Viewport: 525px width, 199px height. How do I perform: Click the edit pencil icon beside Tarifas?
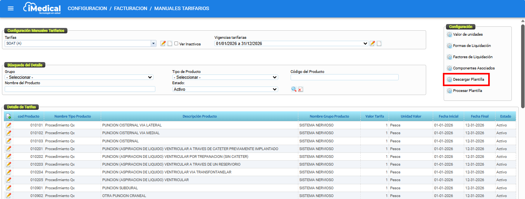[x=163, y=43]
